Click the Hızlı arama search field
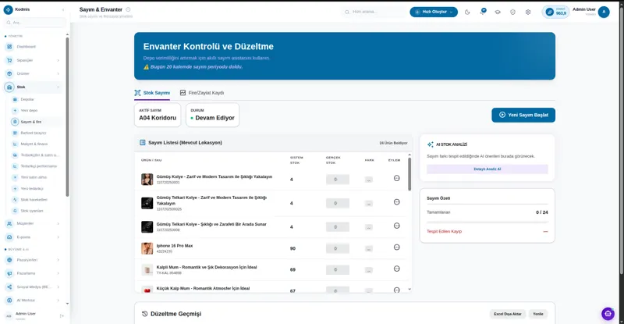Screen dimensions: 624x324 coord(374,12)
